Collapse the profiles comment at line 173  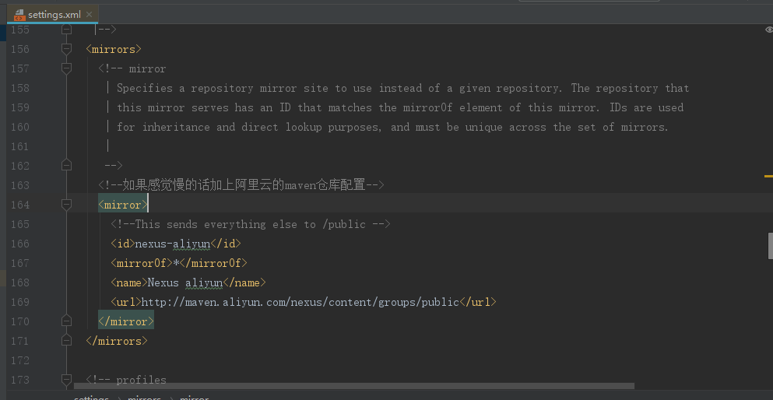pyautogui.click(x=66, y=379)
